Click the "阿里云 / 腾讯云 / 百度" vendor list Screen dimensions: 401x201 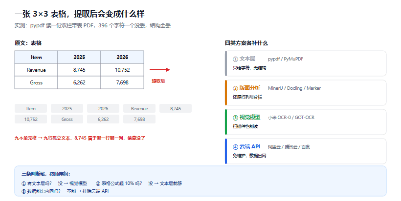[289, 147]
